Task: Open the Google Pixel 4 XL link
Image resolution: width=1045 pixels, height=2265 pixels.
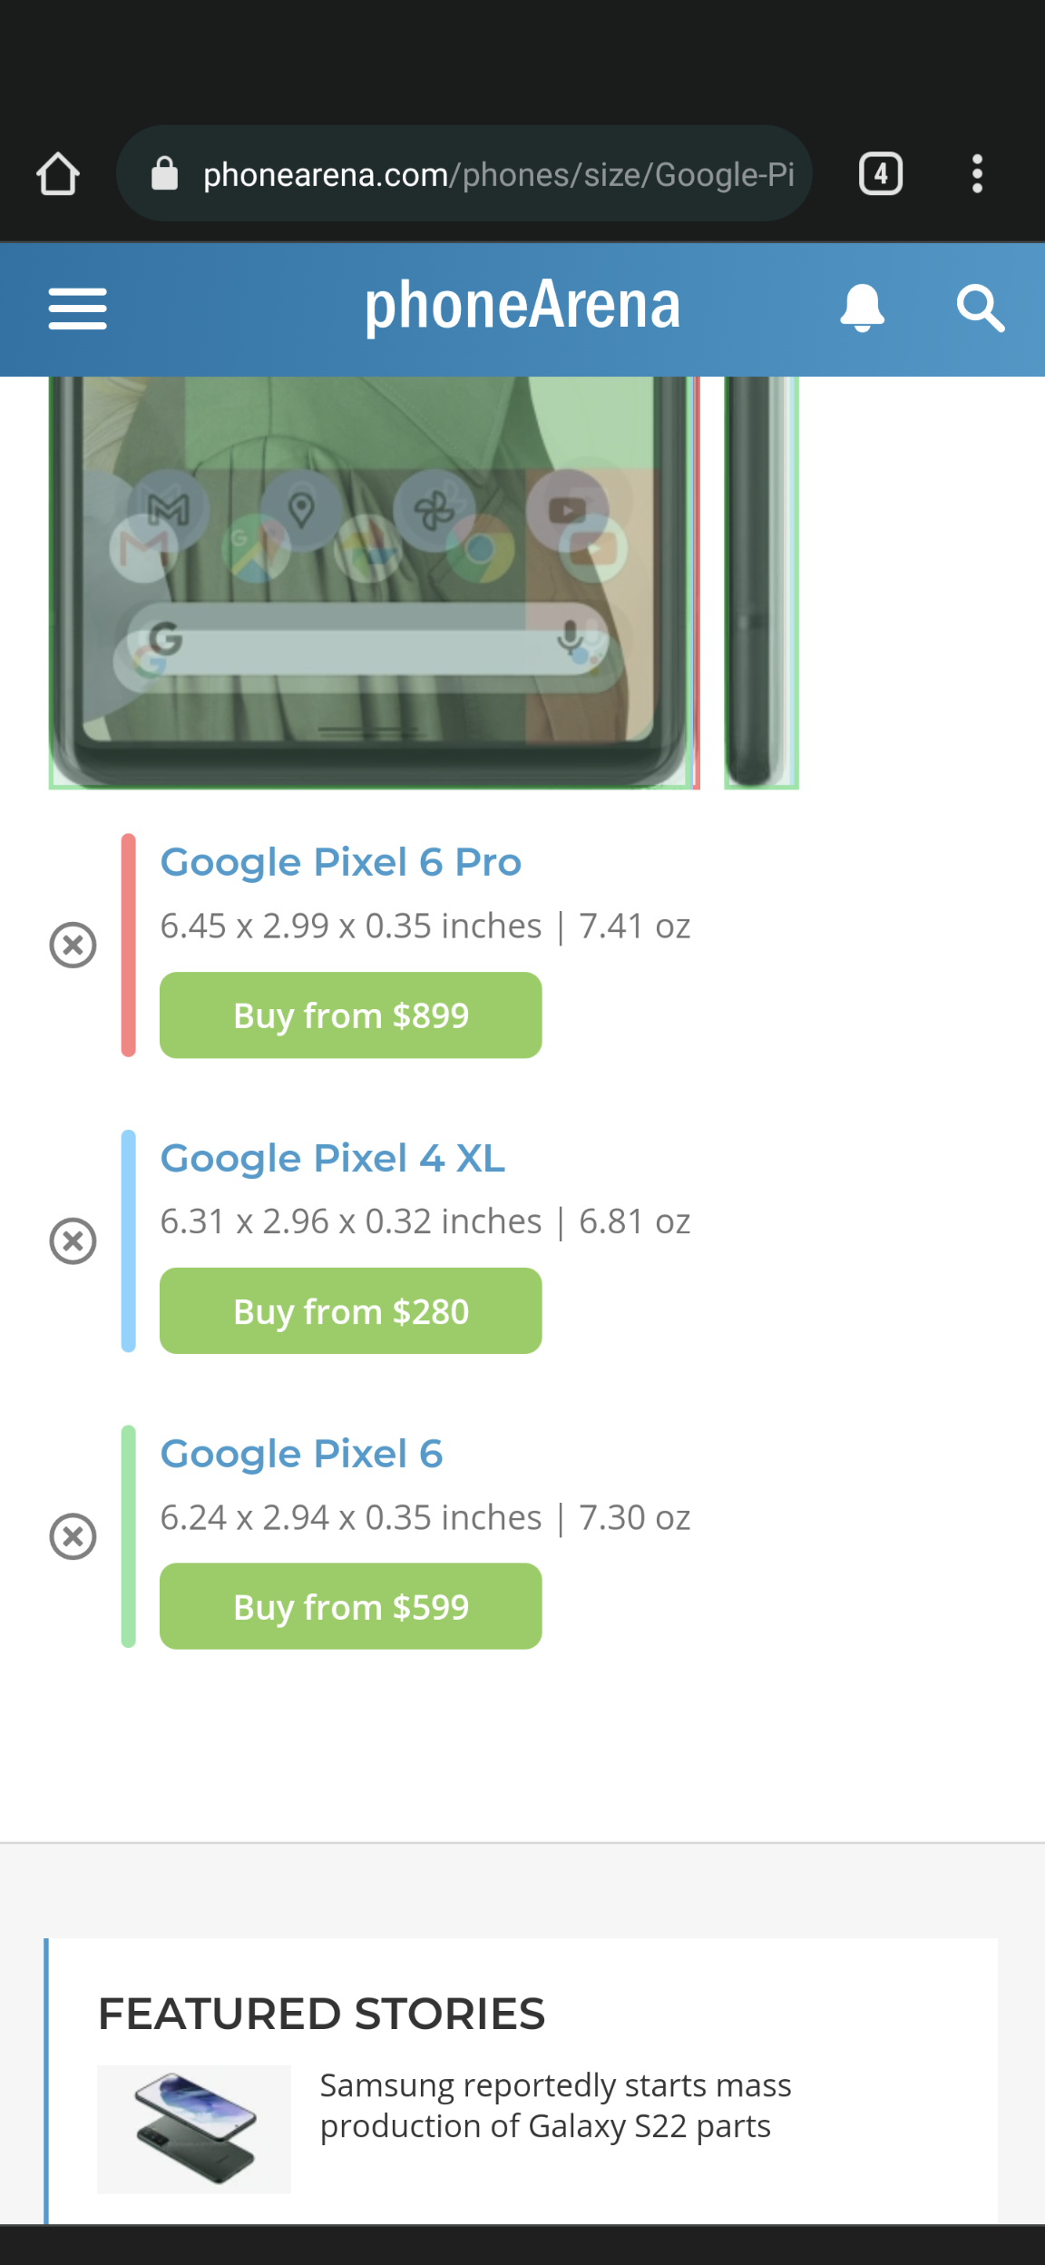Action: [333, 1158]
